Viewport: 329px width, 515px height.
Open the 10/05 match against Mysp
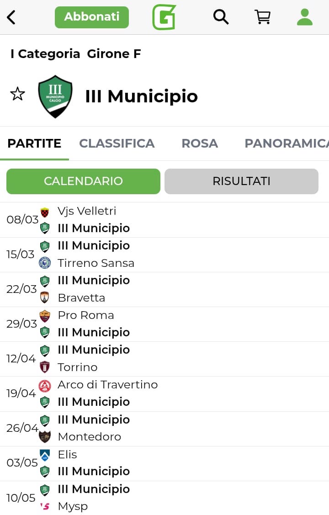point(164,498)
